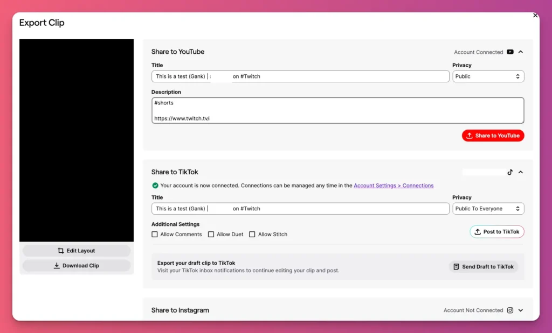Click the YouTube Title input field
Viewport: 552px width, 333px height.
click(300, 76)
